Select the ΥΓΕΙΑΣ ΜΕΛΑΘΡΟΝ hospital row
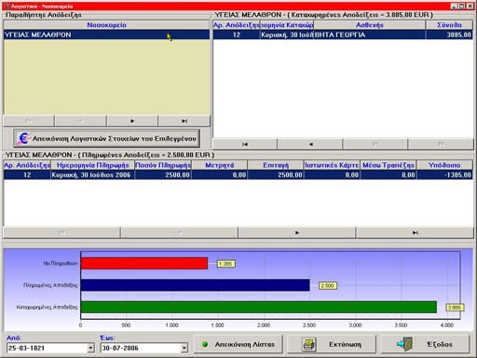This screenshot has height=358, width=477. pos(106,34)
